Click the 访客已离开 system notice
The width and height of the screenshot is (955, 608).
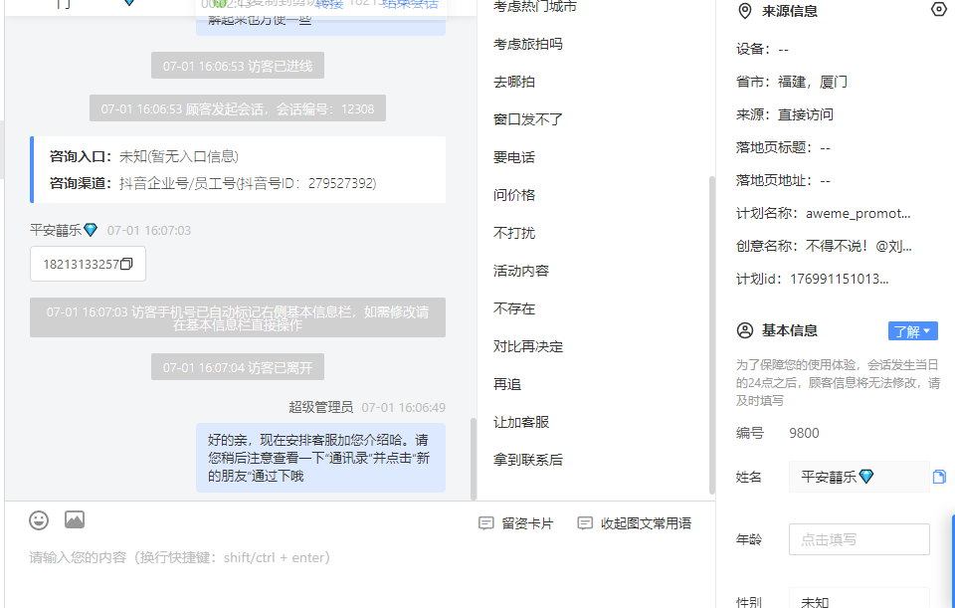(238, 367)
